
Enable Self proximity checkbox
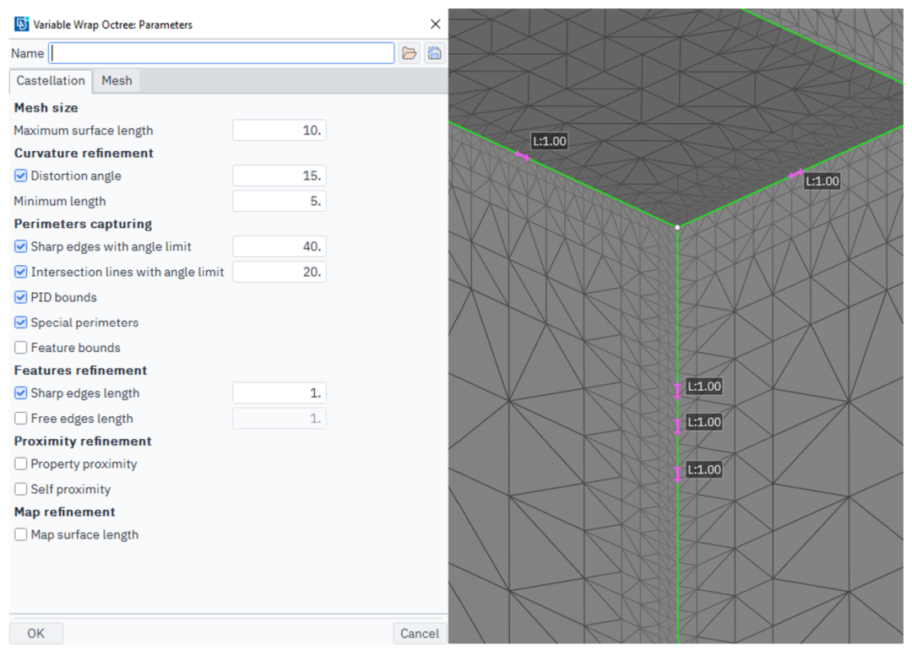21,490
